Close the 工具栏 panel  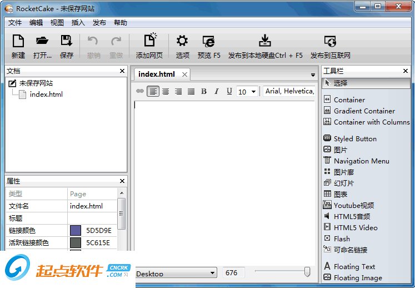(x=405, y=71)
